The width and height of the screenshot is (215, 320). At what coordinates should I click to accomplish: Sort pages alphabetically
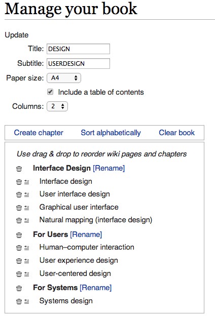pos(111,133)
